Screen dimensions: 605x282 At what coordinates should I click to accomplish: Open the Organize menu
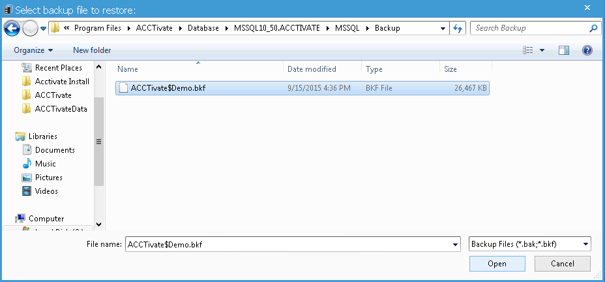[x=33, y=50]
